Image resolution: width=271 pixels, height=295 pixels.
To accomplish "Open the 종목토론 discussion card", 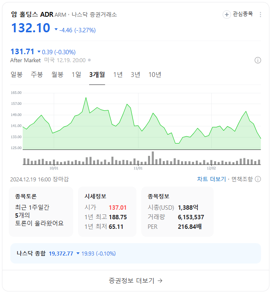I will click(41, 212).
